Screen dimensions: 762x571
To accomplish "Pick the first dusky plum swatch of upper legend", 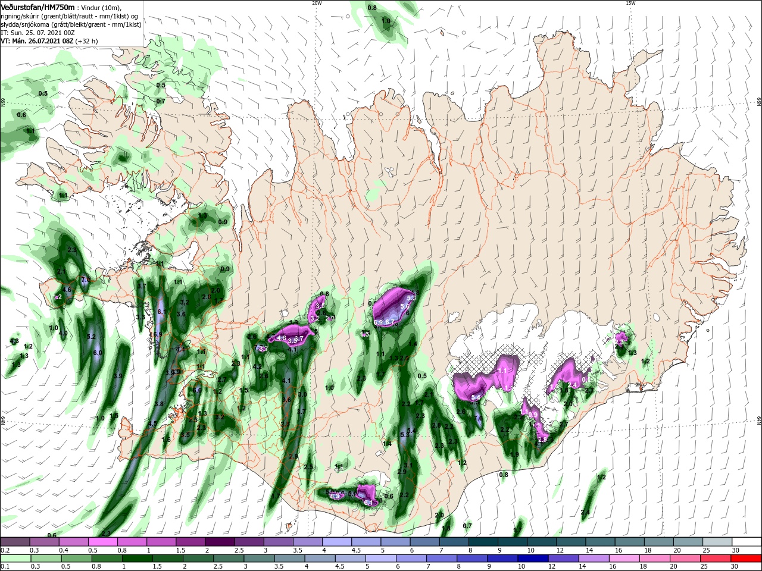I will [x=15, y=542].
